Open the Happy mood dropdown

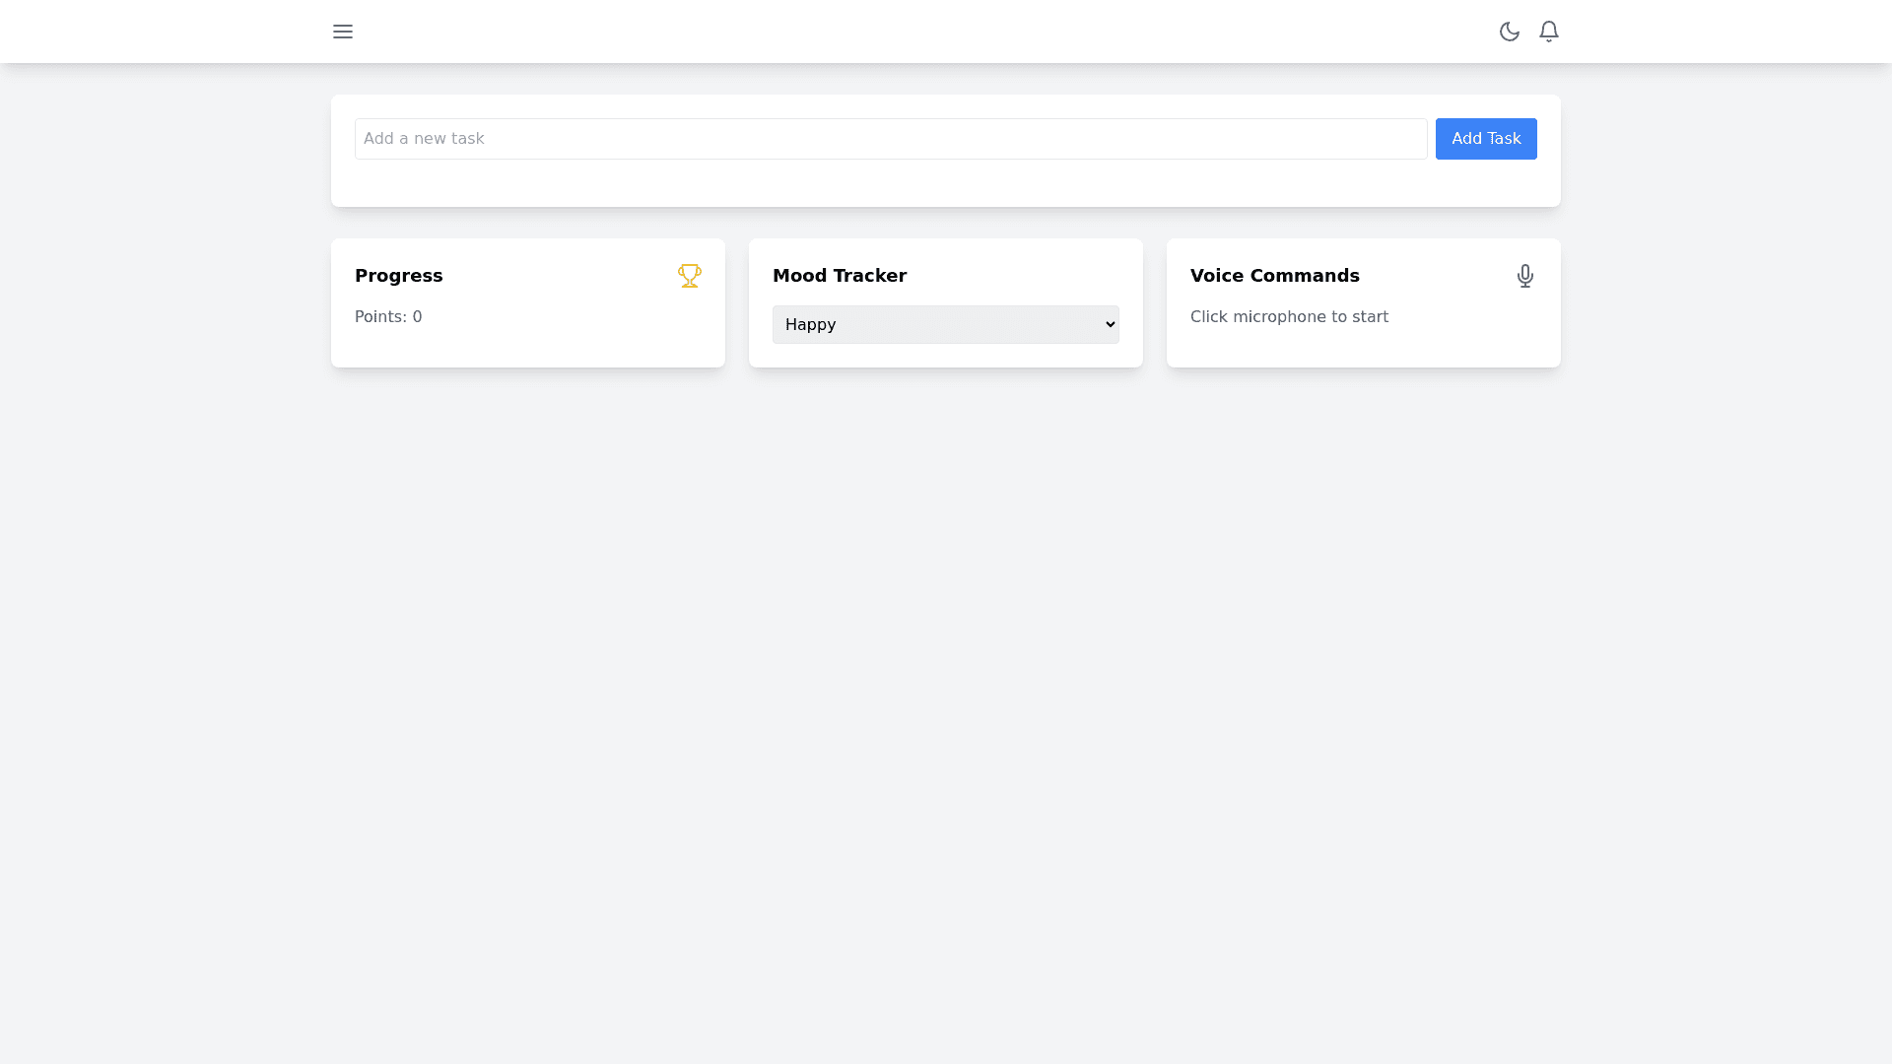coord(945,324)
